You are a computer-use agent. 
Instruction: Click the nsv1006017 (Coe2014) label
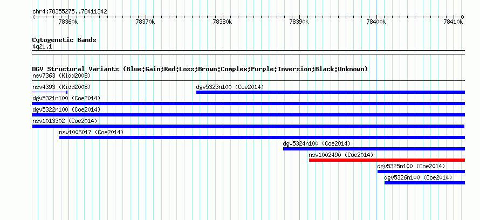91,132
